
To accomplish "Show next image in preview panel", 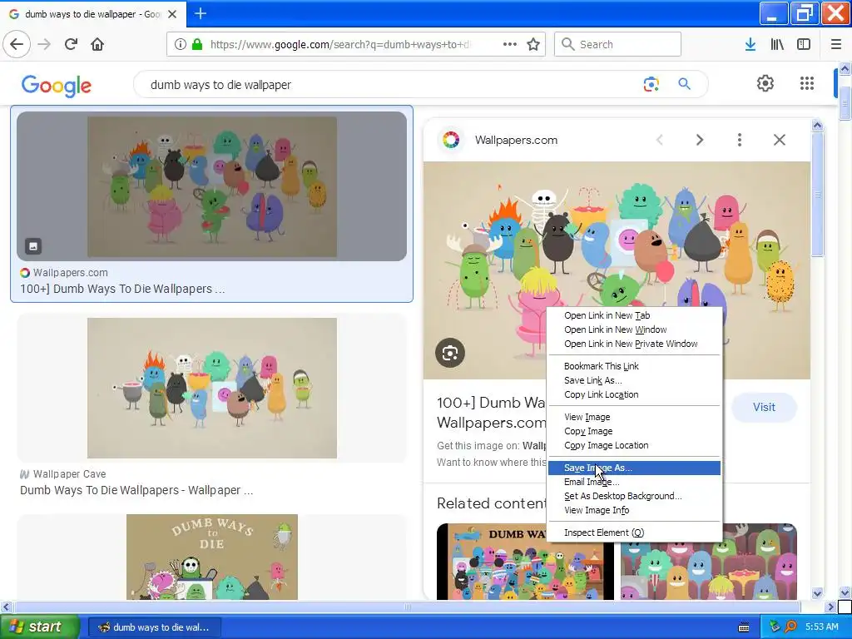I will click(x=700, y=140).
